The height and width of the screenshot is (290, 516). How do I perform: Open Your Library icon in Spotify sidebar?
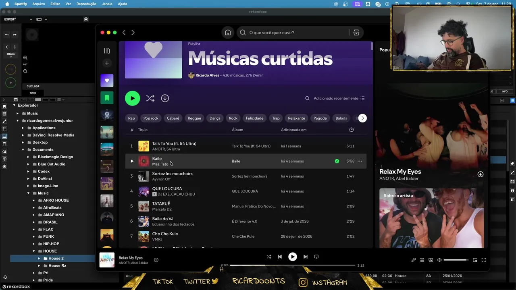107,51
